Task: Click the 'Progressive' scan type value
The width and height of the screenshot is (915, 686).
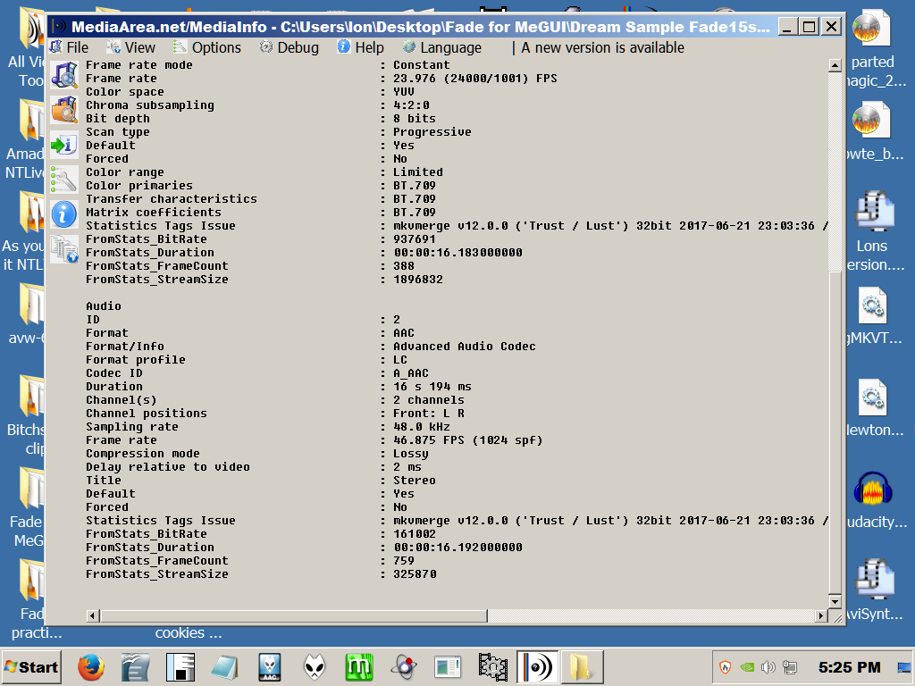Action: pyautogui.click(x=432, y=132)
